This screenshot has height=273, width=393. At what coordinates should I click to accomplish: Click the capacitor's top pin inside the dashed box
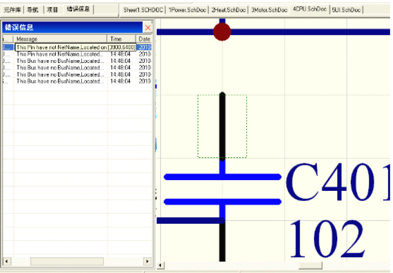[x=222, y=126]
